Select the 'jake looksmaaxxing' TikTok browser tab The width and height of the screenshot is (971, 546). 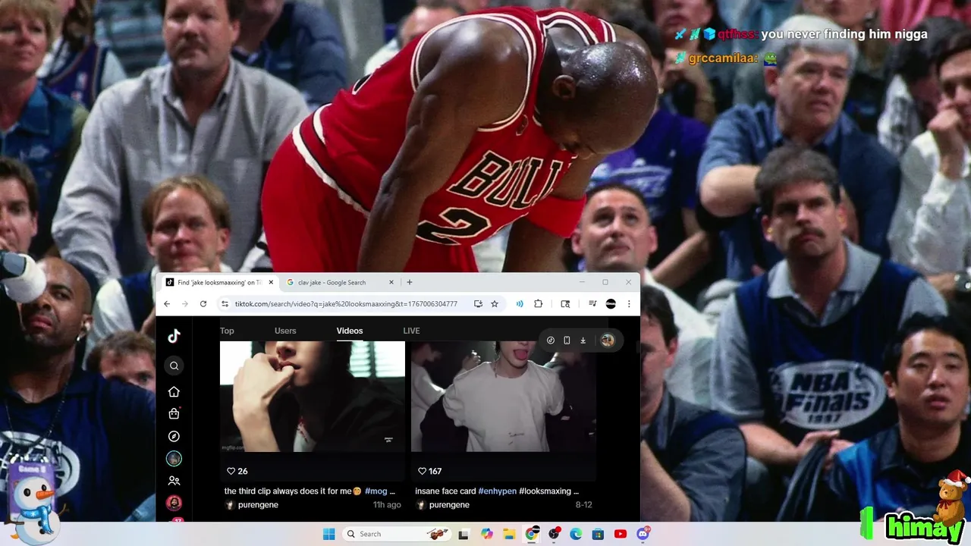click(219, 282)
